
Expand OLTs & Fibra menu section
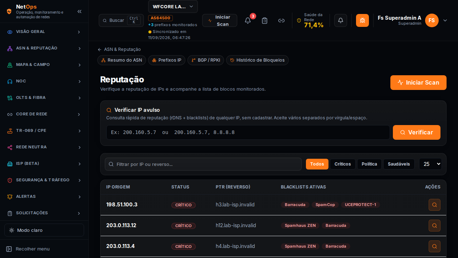pyautogui.click(x=44, y=98)
